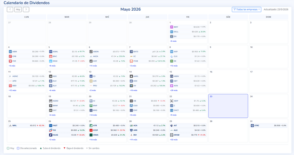This screenshot has height=155, width=294.
Task: Select the highlighted day 23
Action: coord(228,106)
